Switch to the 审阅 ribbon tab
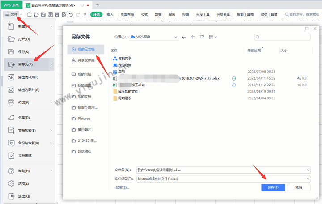This screenshot has width=322, height=204. pos(172,14)
